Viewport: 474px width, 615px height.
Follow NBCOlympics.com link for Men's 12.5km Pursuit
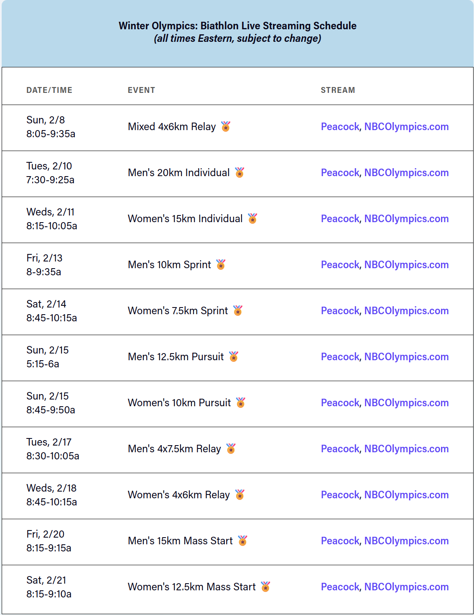(x=406, y=357)
